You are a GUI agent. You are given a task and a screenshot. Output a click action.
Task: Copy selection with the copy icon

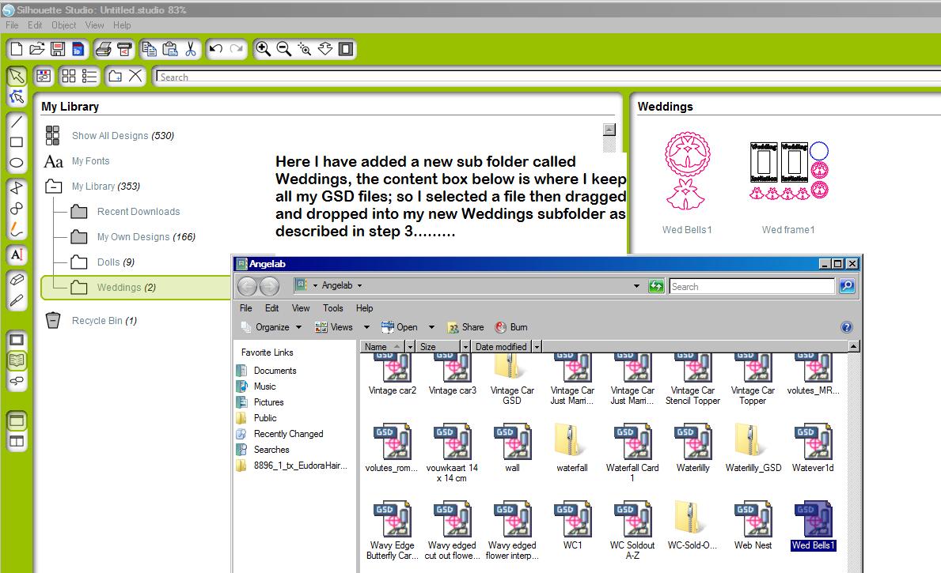[150, 49]
